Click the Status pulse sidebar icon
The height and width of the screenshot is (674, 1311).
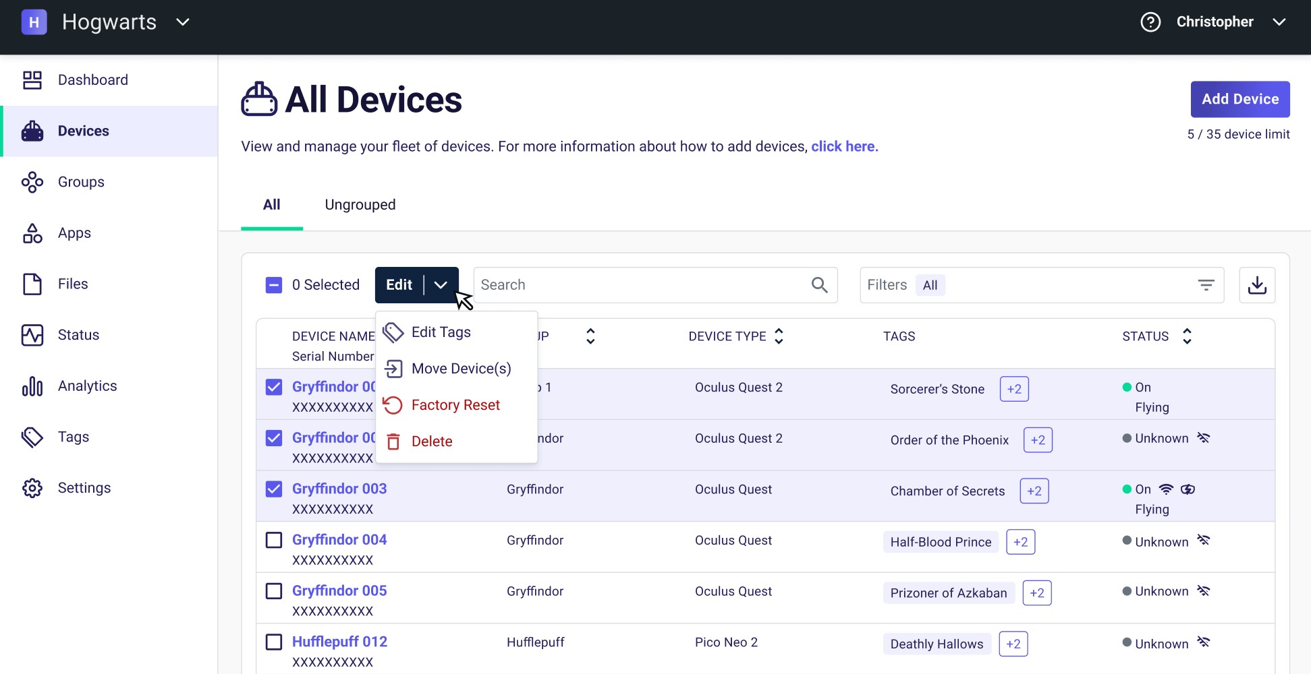click(x=32, y=335)
